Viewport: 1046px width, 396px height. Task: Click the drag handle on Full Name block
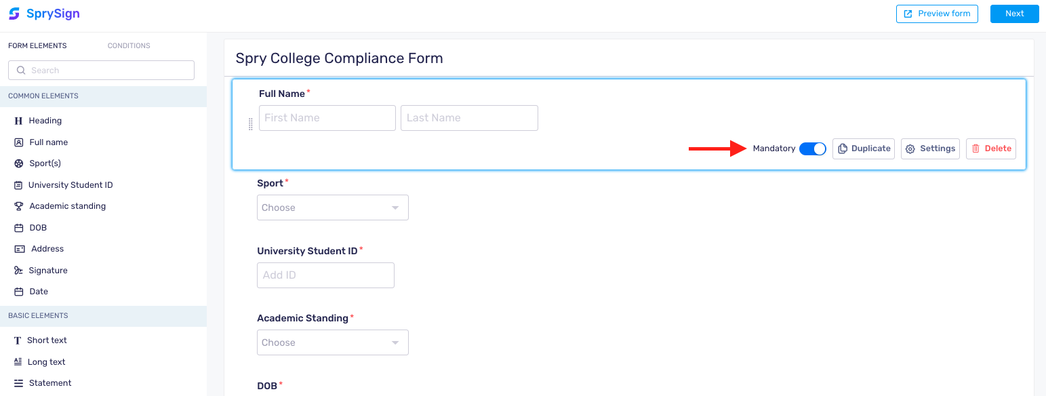coord(250,124)
